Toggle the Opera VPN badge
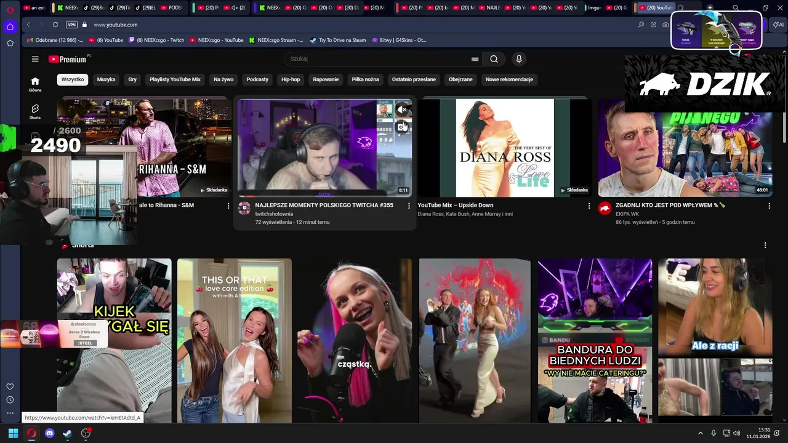788x443 pixels. (x=71, y=25)
